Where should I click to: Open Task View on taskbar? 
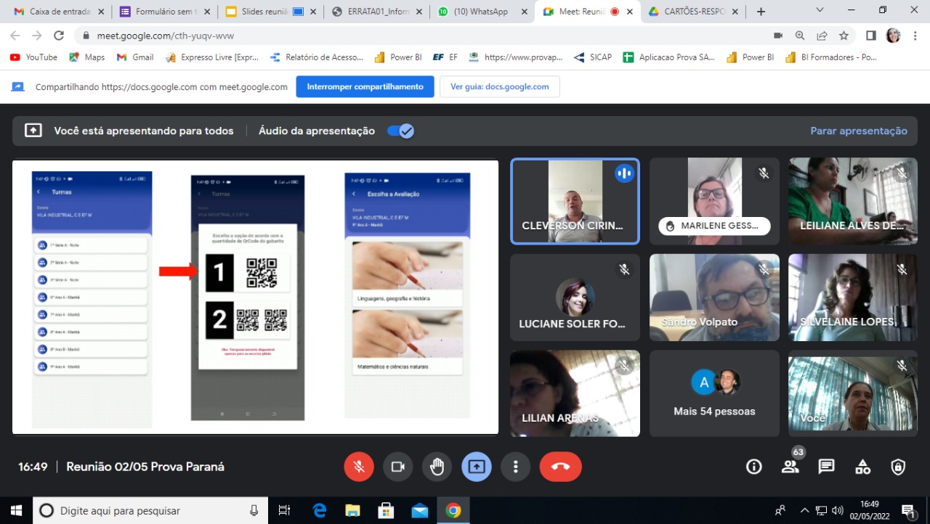click(x=284, y=510)
